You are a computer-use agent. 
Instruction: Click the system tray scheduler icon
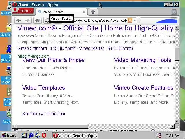(x=159, y=136)
